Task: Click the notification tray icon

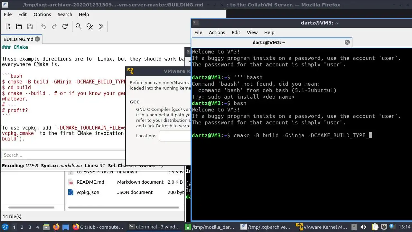Action: tap(392, 227)
